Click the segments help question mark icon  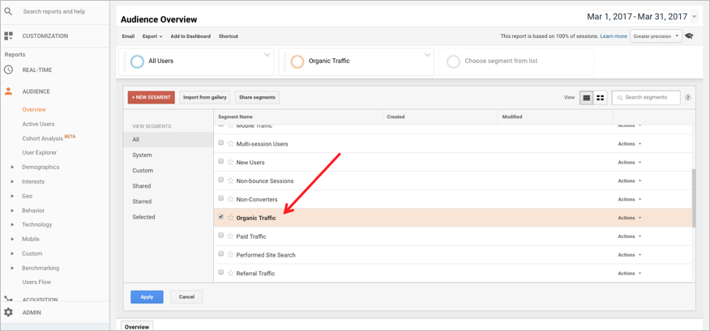click(x=688, y=98)
